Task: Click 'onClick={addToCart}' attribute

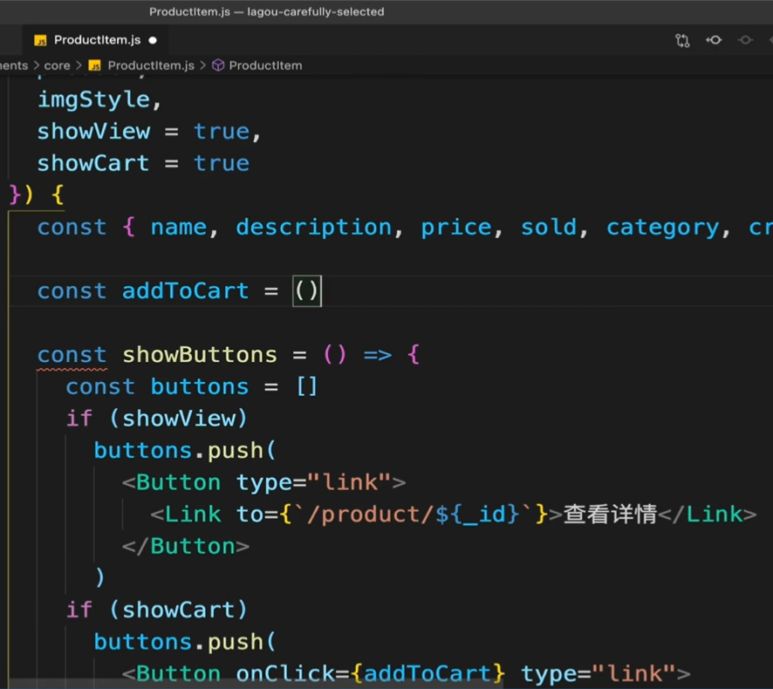Action: tap(371, 673)
